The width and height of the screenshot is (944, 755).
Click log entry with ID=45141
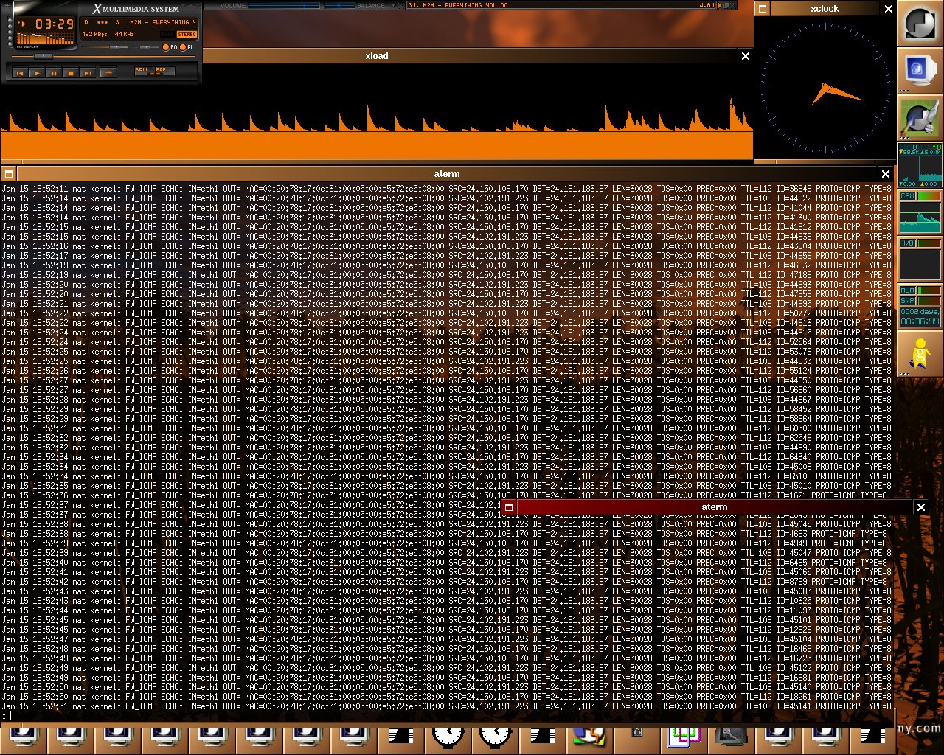pos(446,706)
